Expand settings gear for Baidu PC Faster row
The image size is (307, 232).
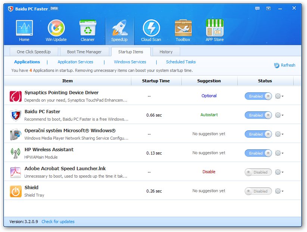click(279, 115)
